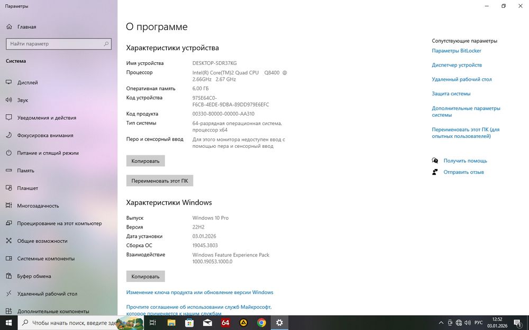Click Проецирование на этот компьютер icon
The height and width of the screenshot is (330, 529).
tap(9, 223)
